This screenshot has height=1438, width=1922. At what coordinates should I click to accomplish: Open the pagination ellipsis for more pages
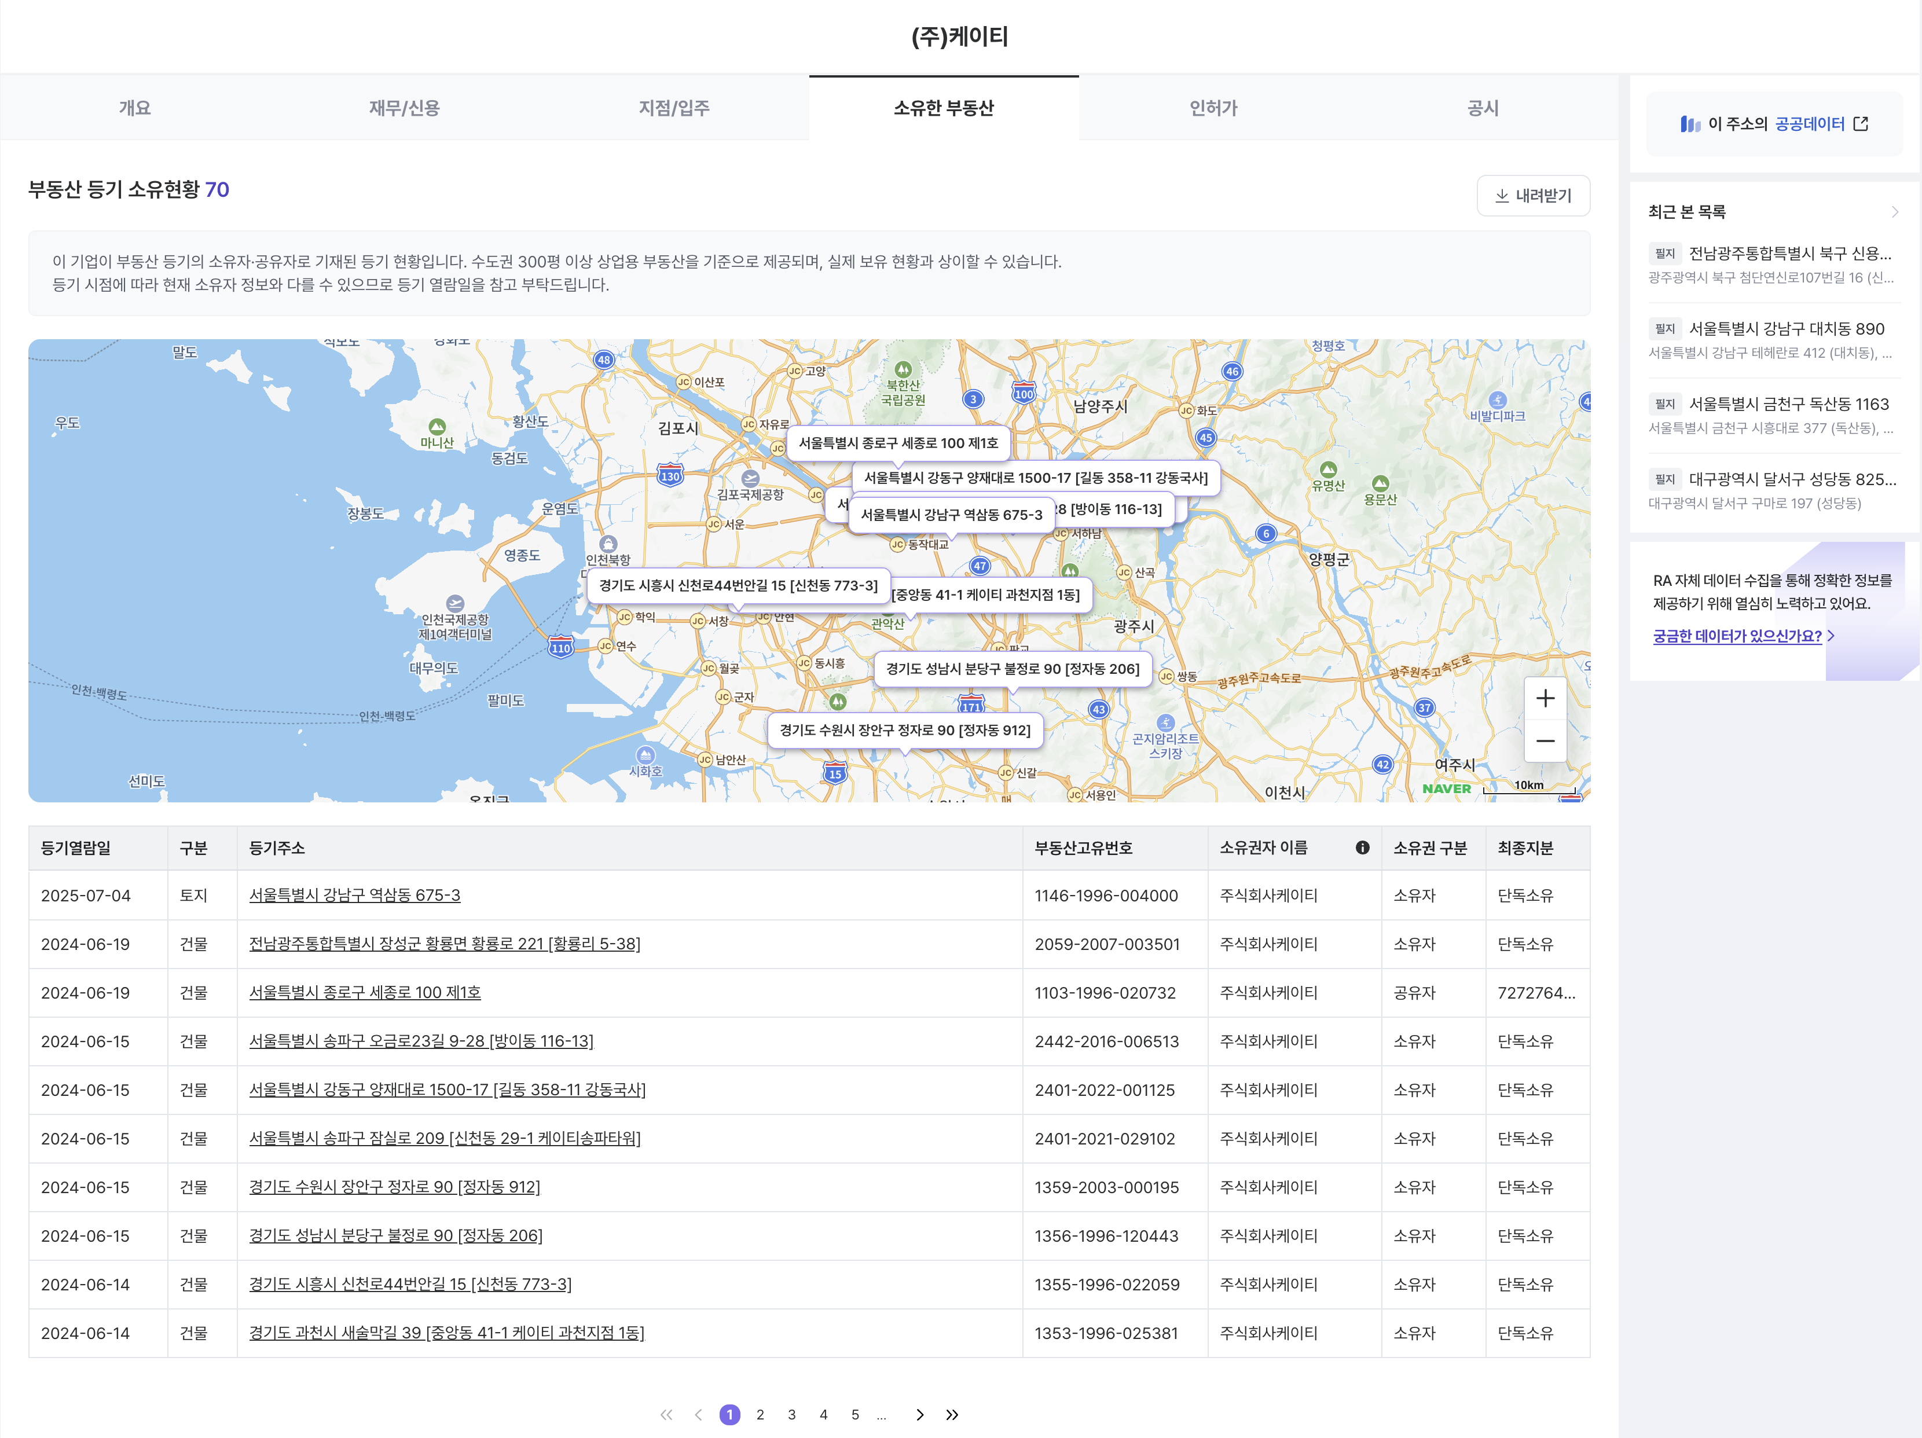pyautogui.click(x=882, y=1415)
